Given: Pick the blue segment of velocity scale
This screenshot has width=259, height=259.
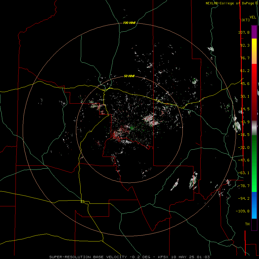Looking at the screenshot, I should [x=254, y=205].
